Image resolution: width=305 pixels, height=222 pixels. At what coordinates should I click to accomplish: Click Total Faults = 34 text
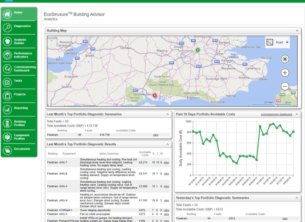(187, 205)
